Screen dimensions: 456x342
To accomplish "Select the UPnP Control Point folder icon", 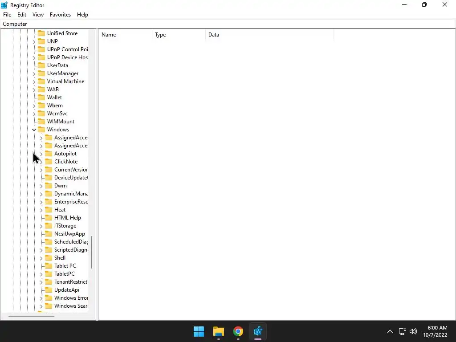I will [41, 49].
